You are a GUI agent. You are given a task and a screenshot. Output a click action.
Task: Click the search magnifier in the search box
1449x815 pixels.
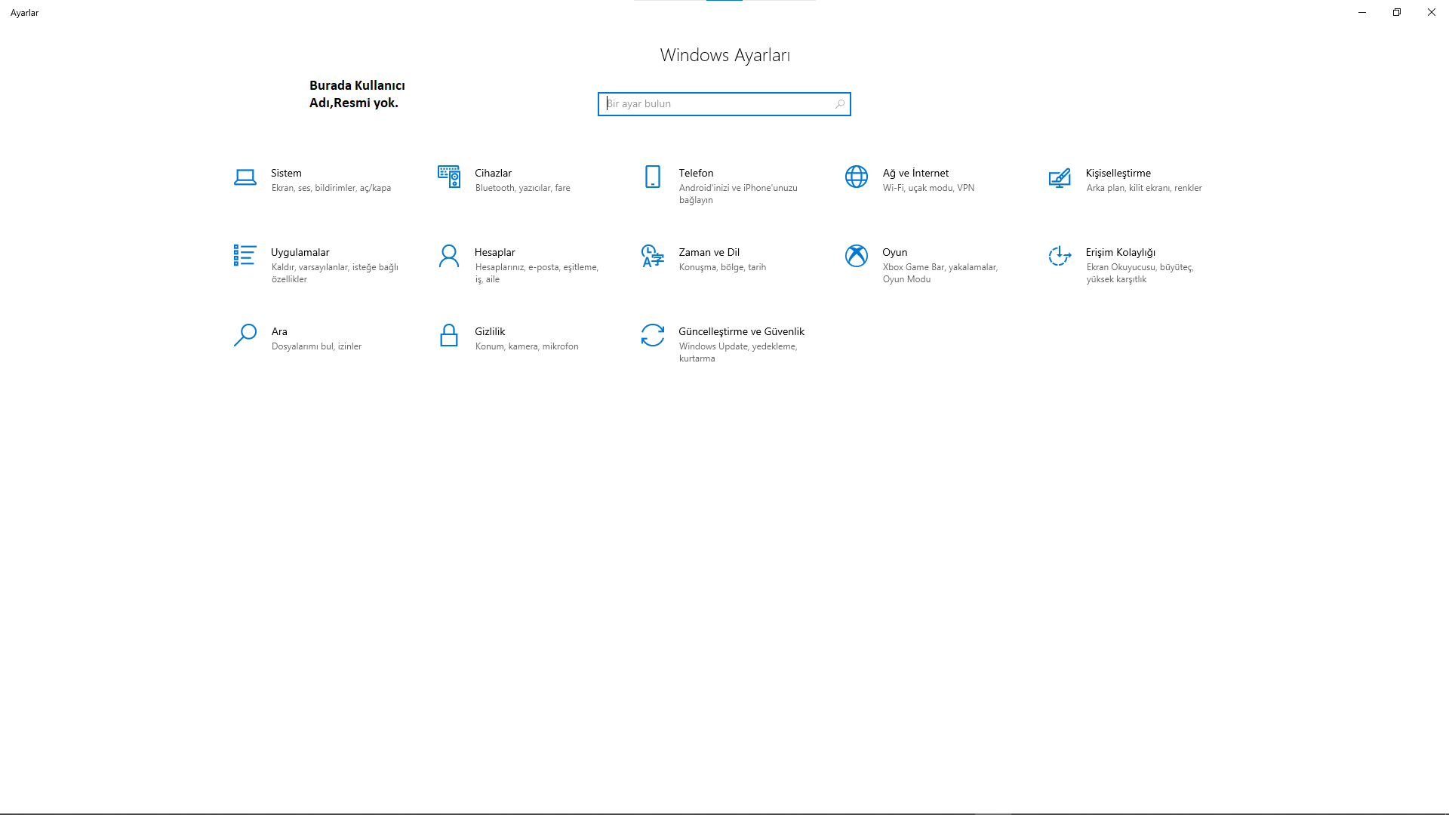tap(839, 104)
